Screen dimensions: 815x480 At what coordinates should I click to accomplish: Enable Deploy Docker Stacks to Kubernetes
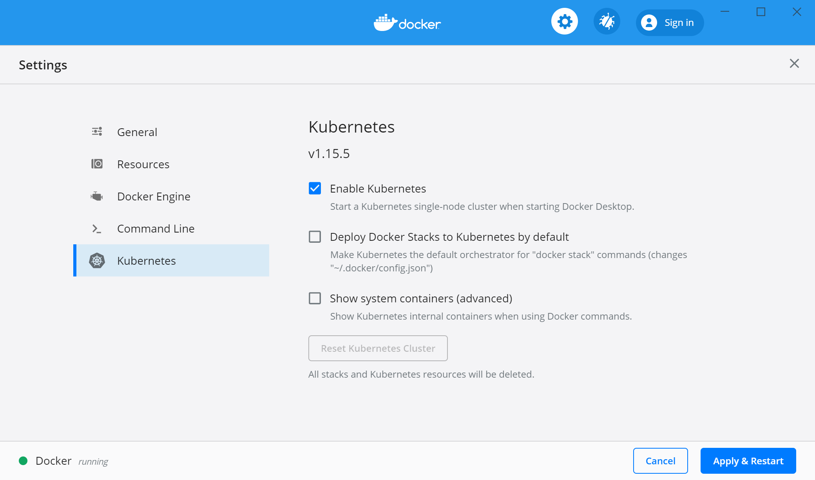tap(315, 236)
